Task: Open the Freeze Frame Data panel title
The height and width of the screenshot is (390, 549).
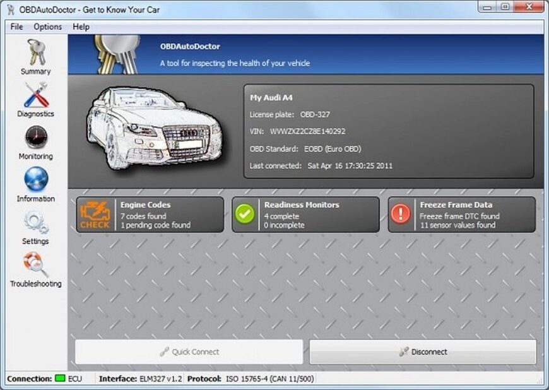Action: point(456,205)
